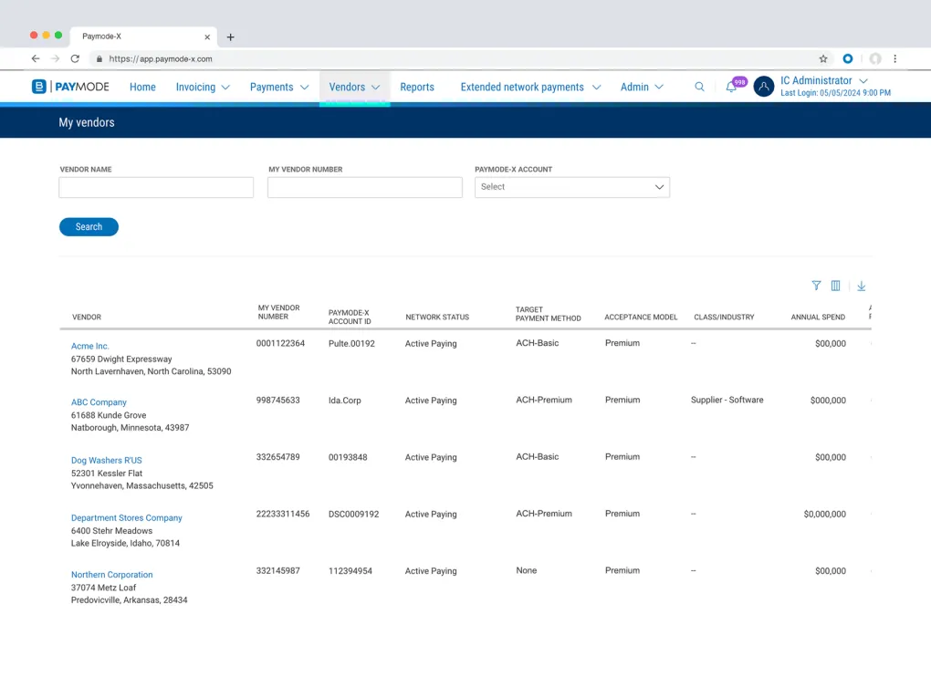The width and height of the screenshot is (931, 698).
Task: Click the browser back arrow
Action: [36, 58]
